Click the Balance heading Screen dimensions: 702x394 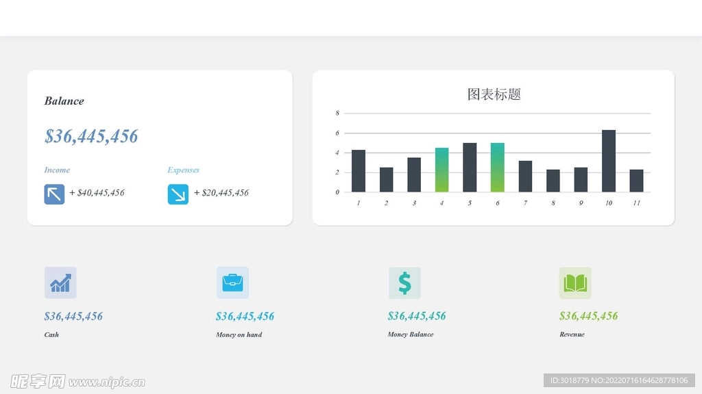coord(64,101)
